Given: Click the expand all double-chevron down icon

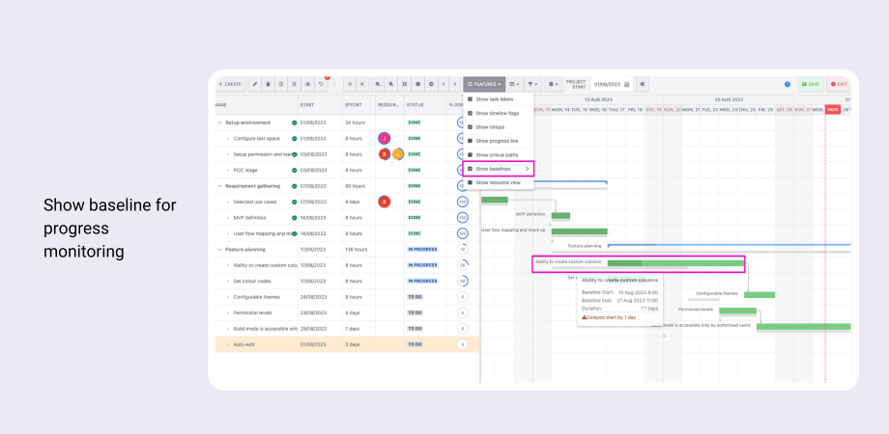Looking at the screenshot, I should [x=350, y=84].
